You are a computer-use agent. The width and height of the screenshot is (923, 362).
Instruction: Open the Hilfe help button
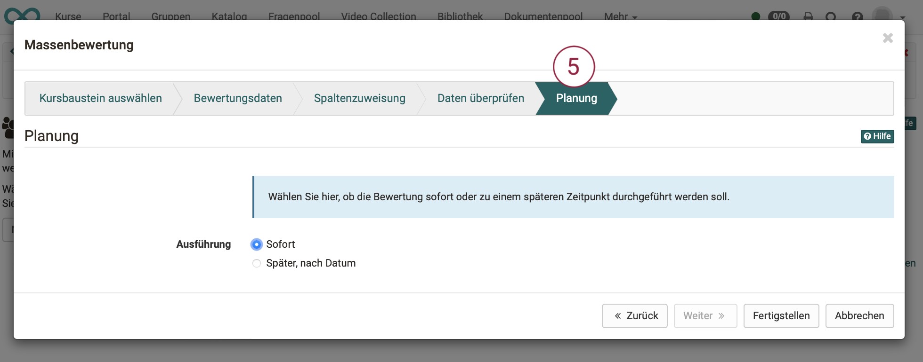point(877,136)
